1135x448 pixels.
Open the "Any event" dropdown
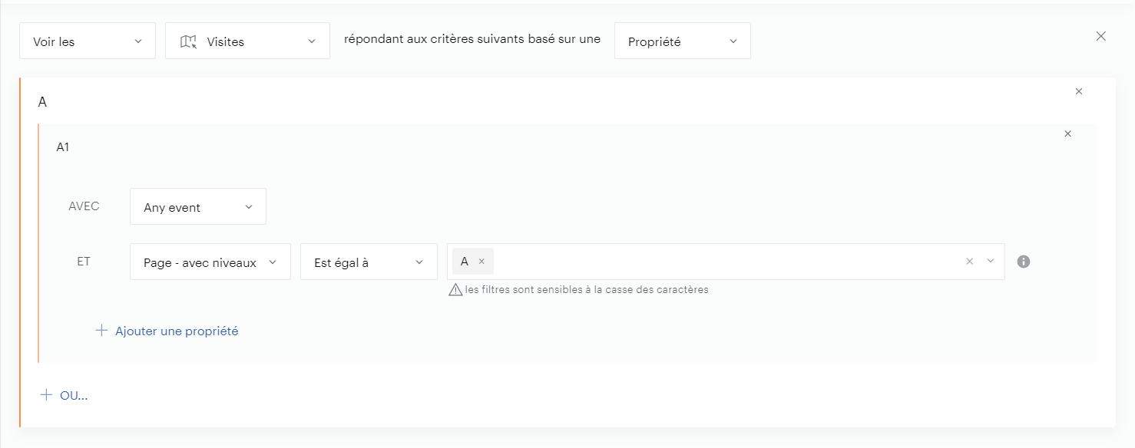coord(197,207)
